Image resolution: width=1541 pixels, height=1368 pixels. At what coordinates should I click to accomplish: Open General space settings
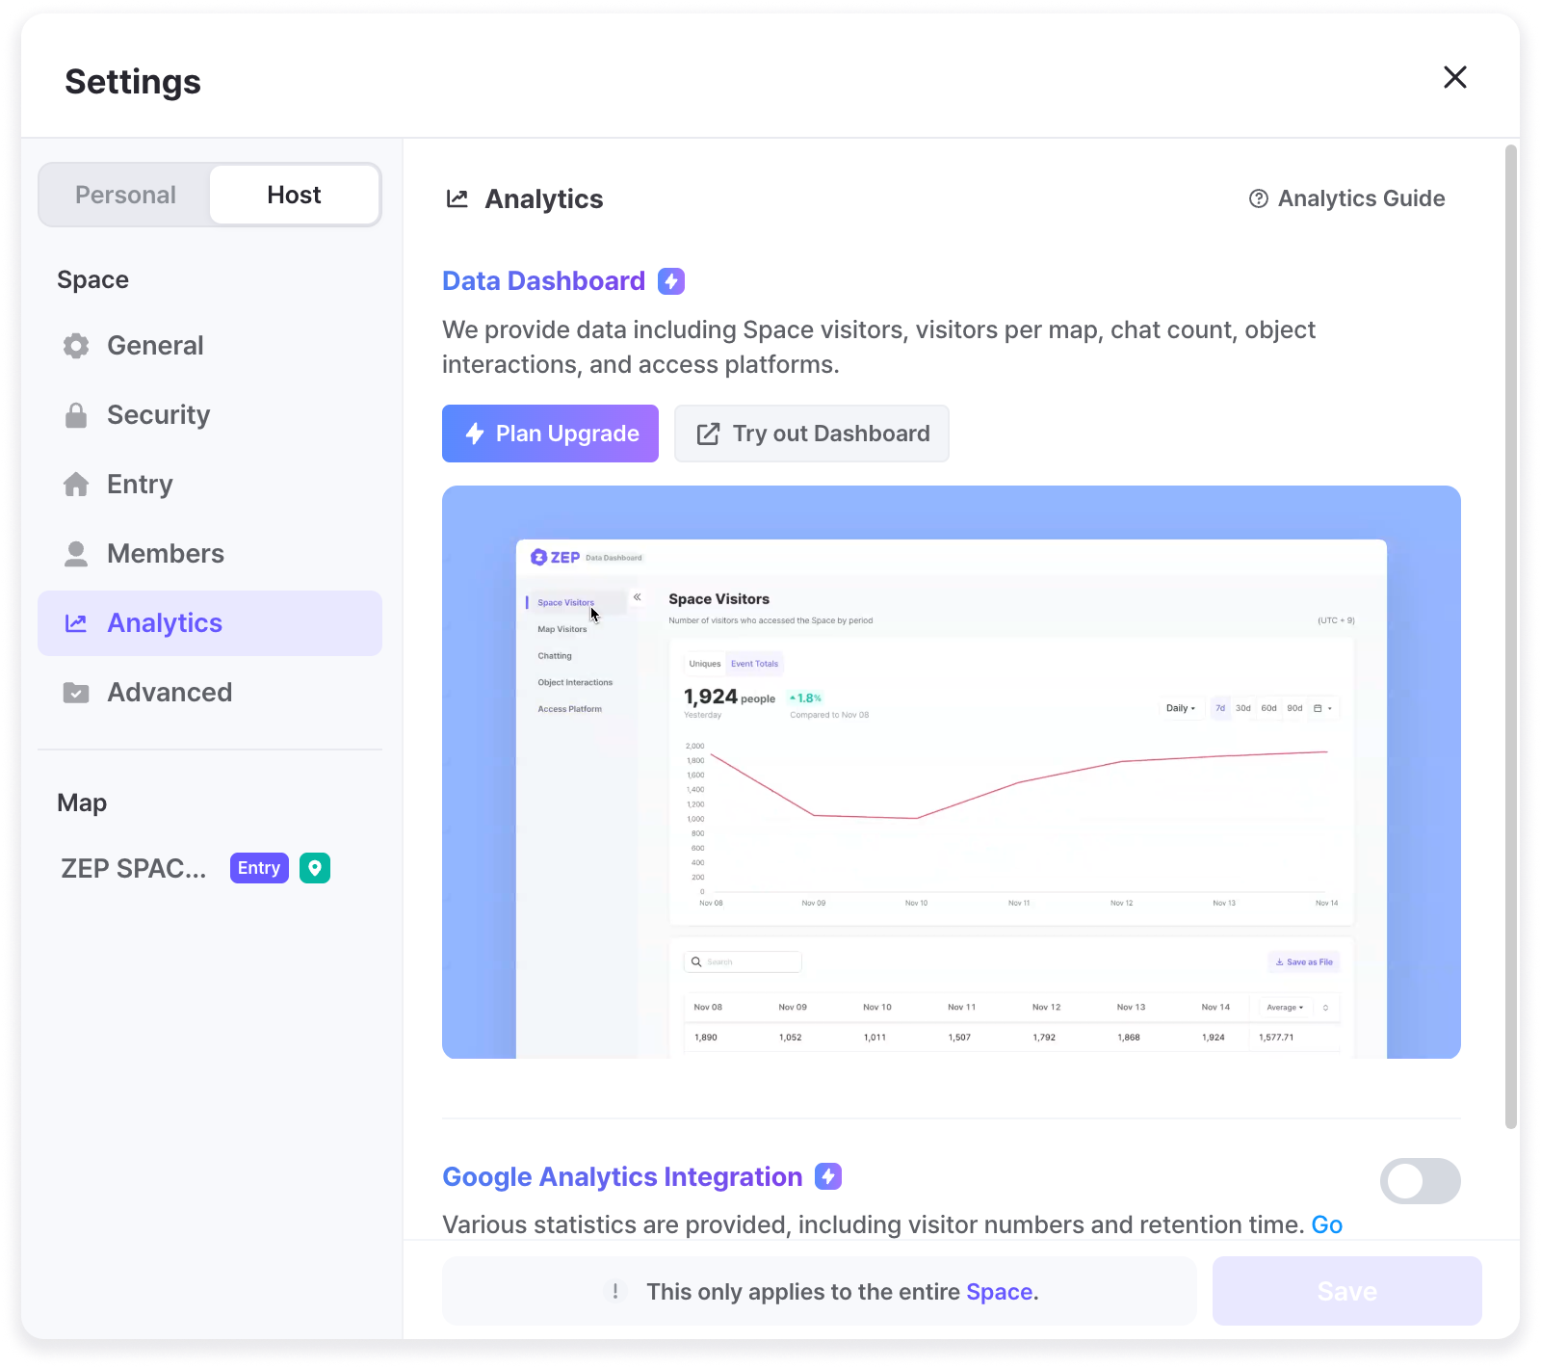point(210,345)
